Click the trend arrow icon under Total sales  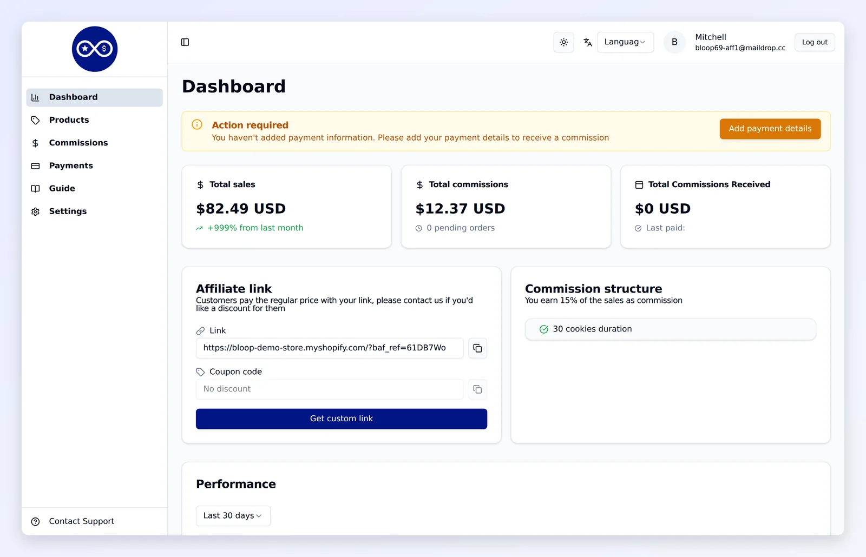pyautogui.click(x=200, y=228)
